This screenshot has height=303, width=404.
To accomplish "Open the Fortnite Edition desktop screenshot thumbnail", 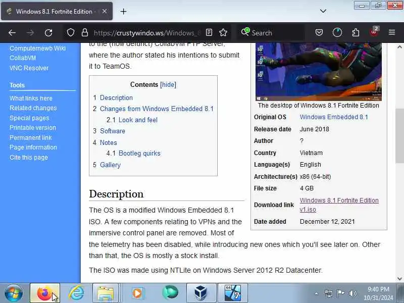I will (319, 72).
